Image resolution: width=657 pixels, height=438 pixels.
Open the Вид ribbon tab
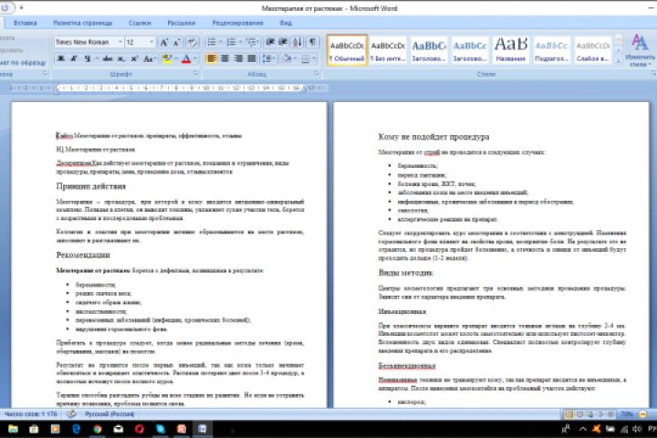point(286,23)
